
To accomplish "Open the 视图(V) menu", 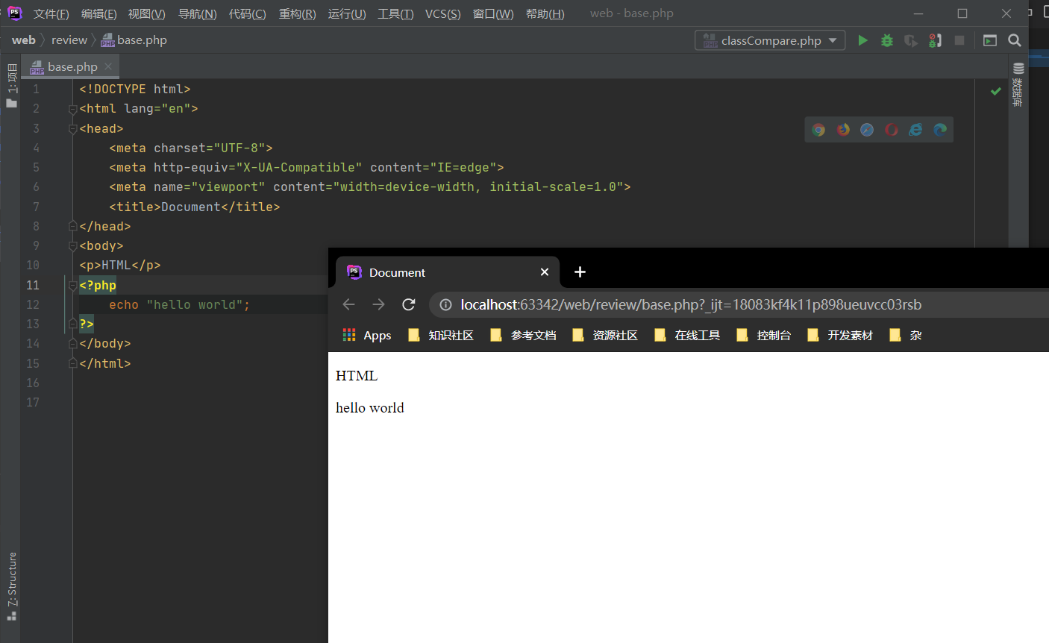I will pos(147,13).
